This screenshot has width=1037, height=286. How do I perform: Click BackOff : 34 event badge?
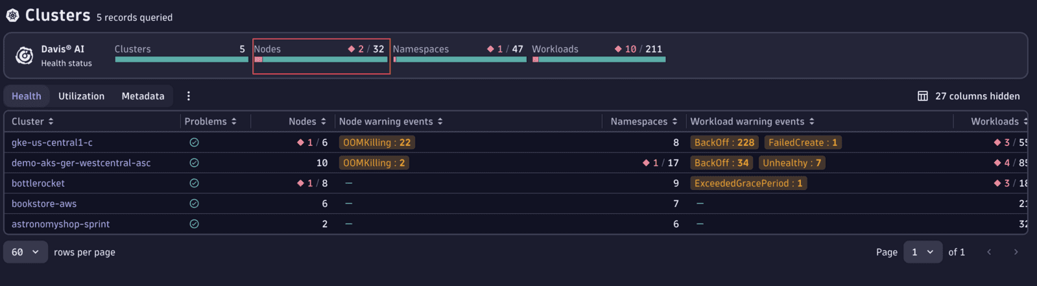point(722,163)
